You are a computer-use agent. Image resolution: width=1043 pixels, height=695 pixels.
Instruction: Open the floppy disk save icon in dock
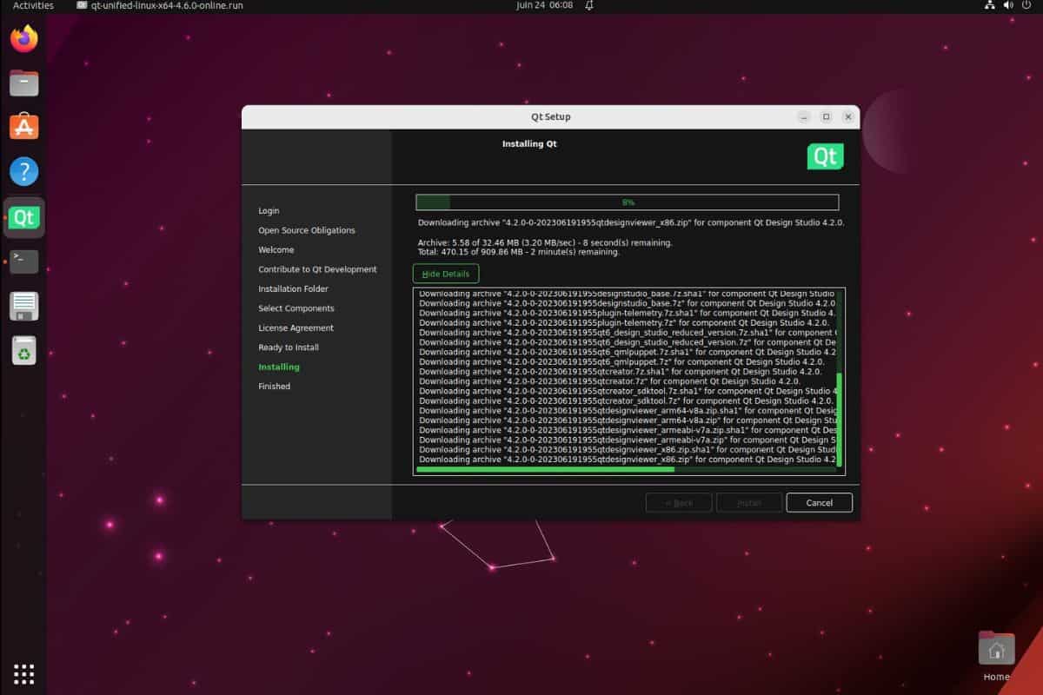pyautogui.click(x=24, y=306)
